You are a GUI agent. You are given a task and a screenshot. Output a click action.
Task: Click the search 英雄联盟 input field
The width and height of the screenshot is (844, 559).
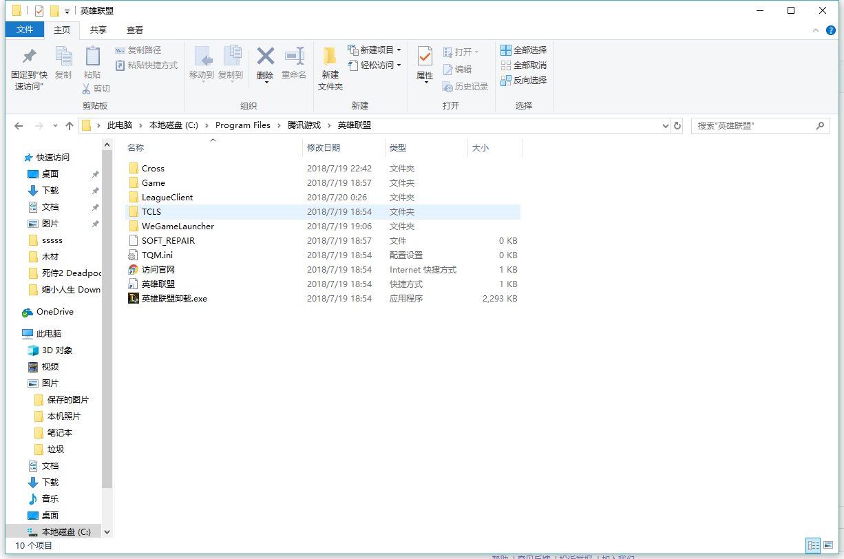tap(754, 126)
